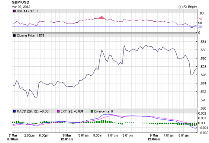This screenshot has height=143, width=209.
Task: Click the 5:01am time axis label
Action: (84, 136)
